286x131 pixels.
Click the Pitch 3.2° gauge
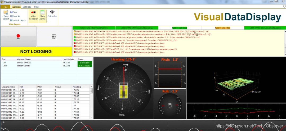(170, 74)
